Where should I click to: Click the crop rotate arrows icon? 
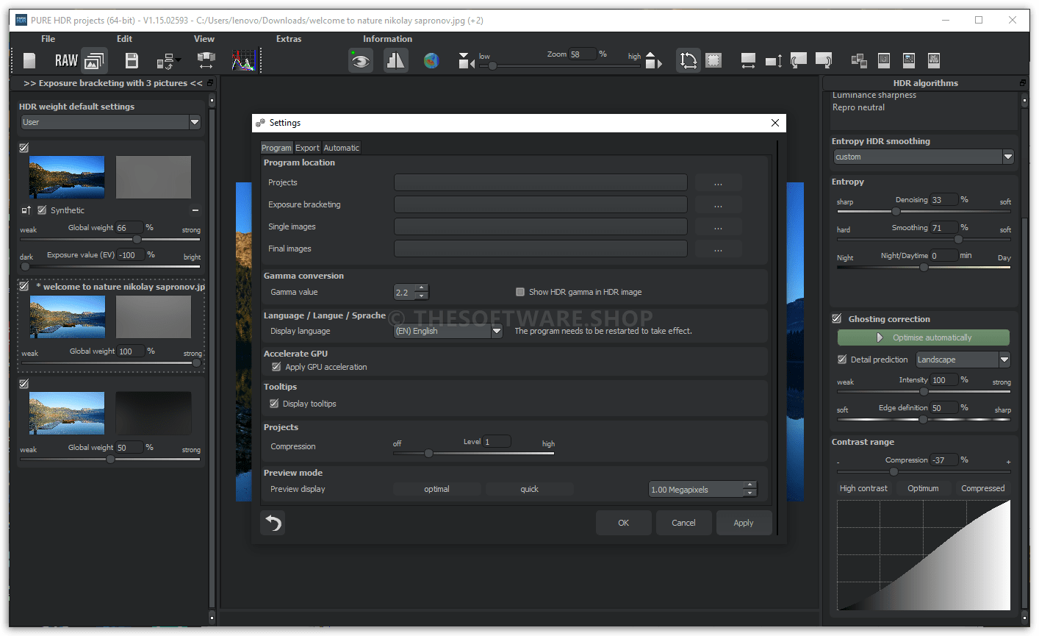(x=689, y=60)
